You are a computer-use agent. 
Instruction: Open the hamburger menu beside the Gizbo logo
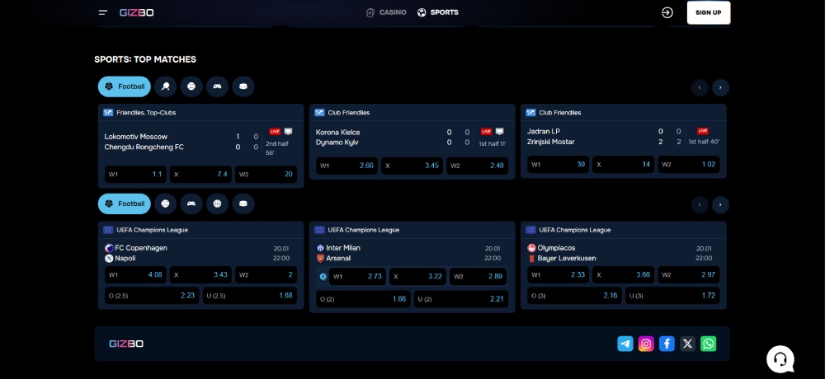click(x=103, y=12)
